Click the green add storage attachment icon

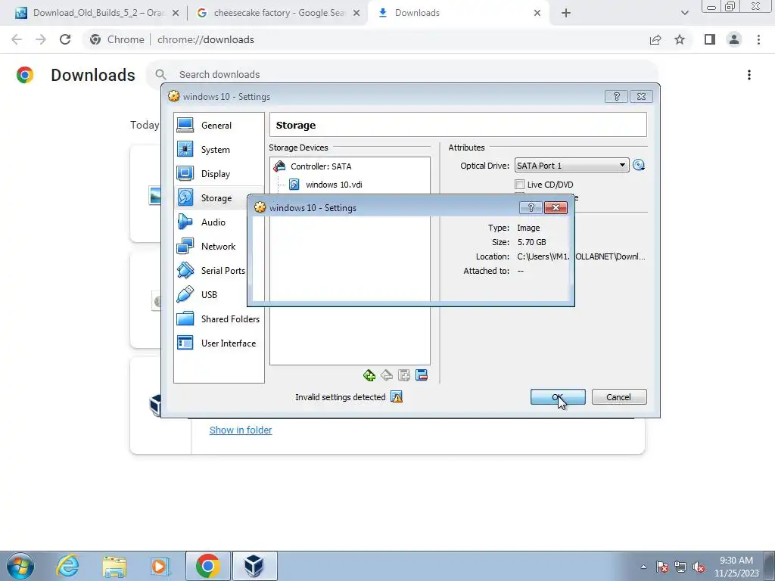[369, 375]
